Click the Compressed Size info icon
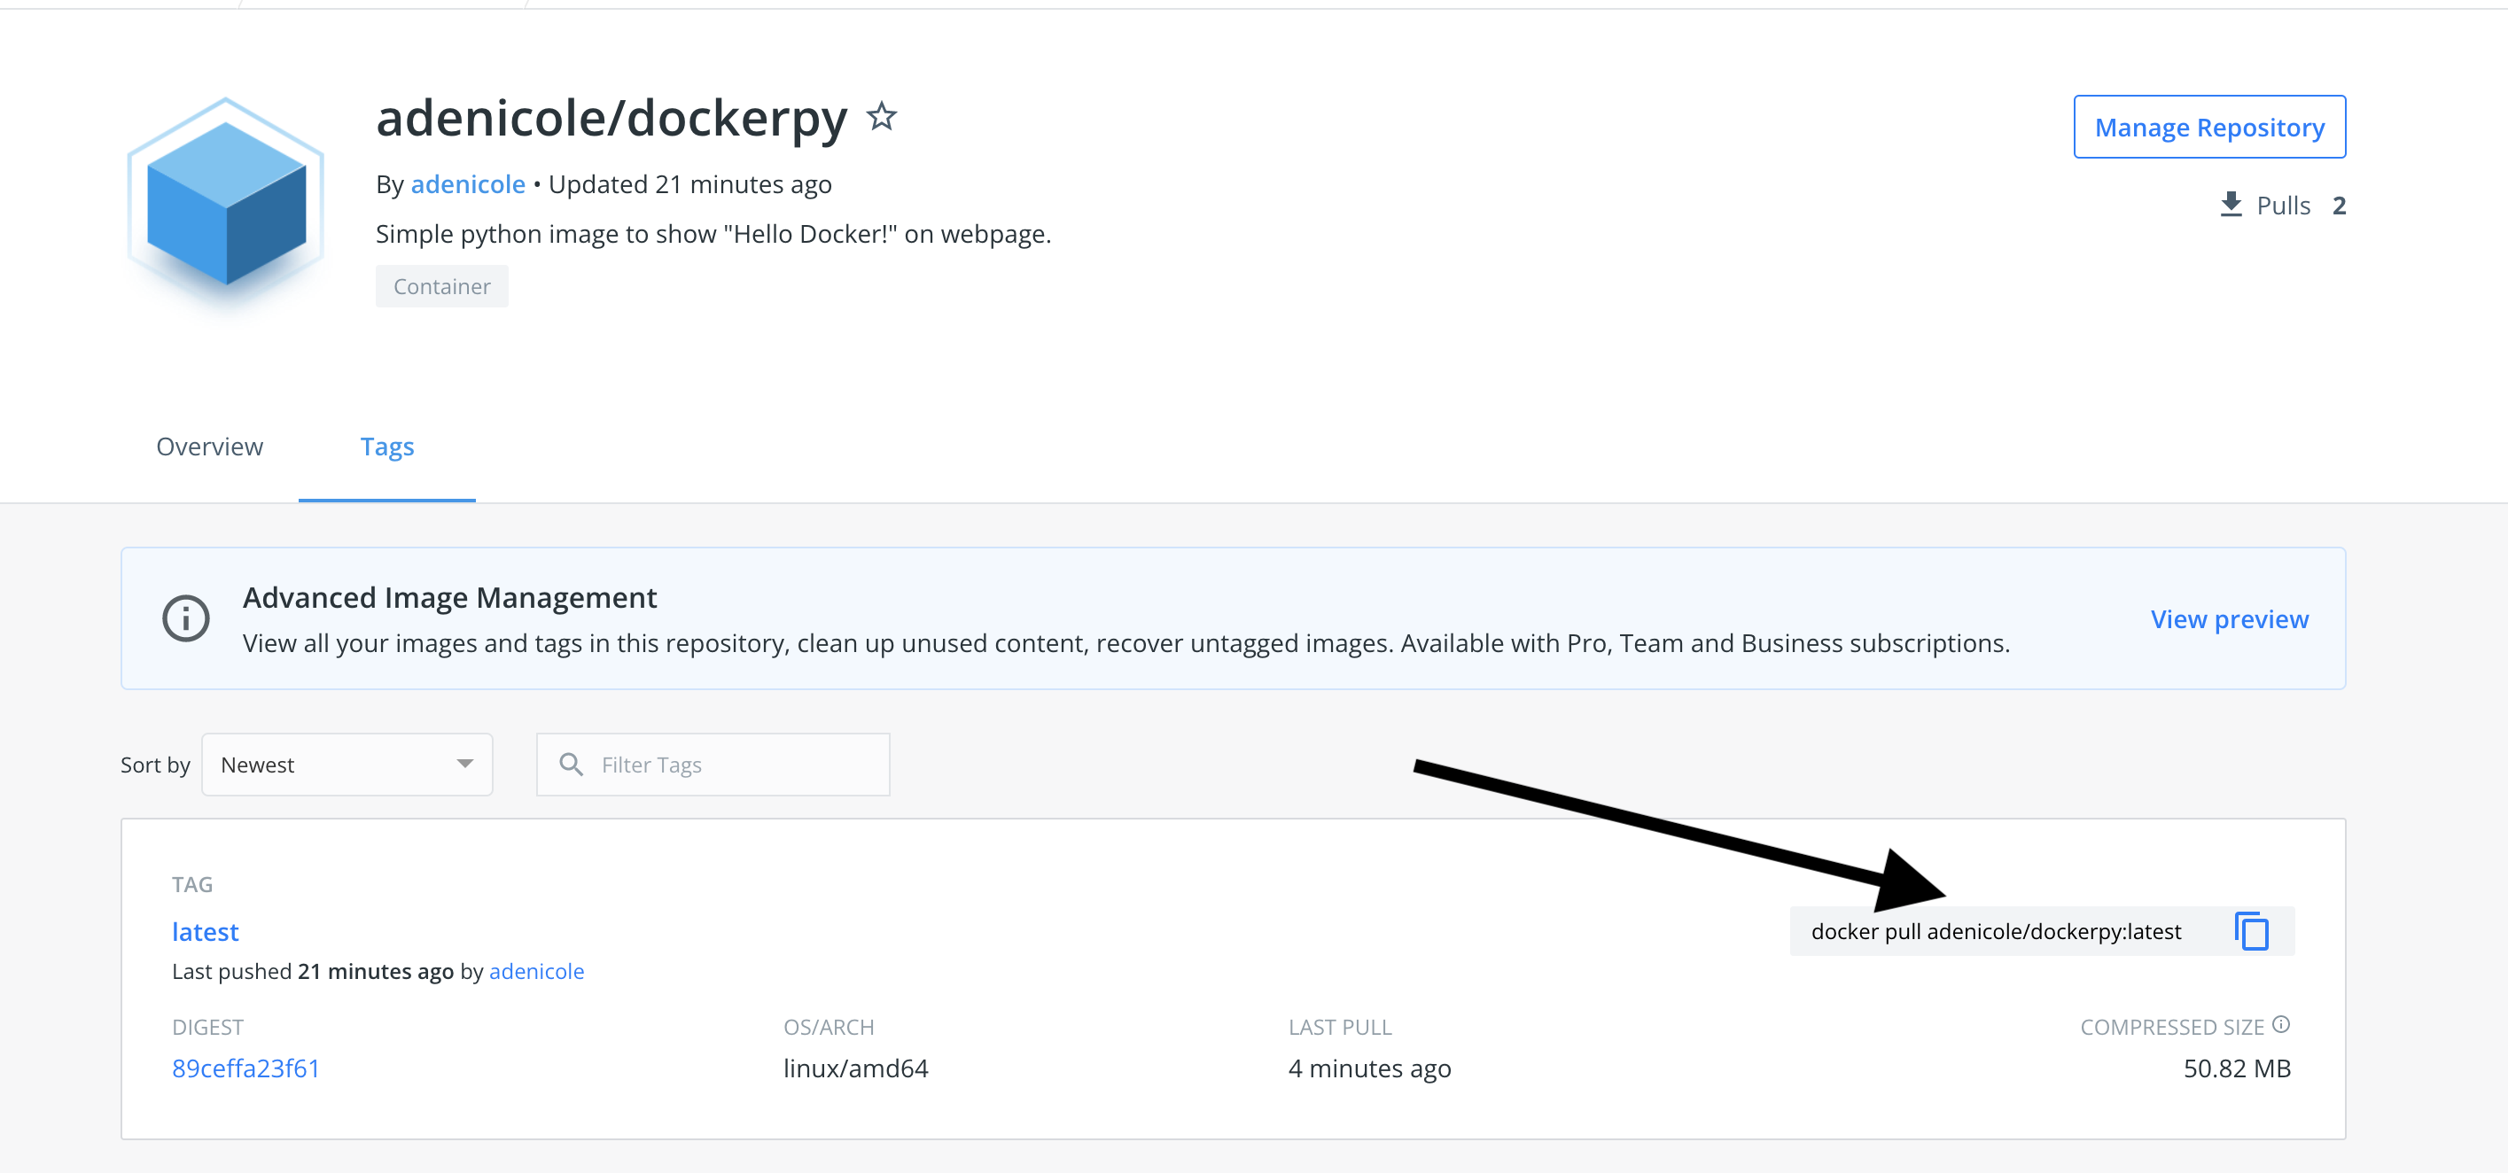This screenshot has width=2508, height=1173. tap(2283, 1023)
